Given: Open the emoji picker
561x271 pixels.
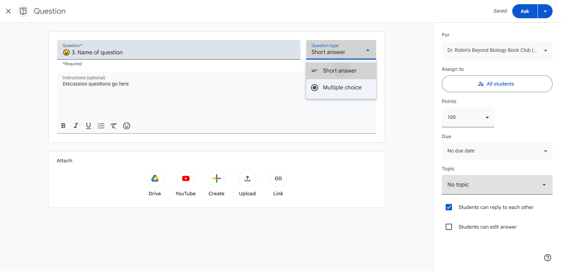Looking at the screenshot, I should tap(127, 126).
